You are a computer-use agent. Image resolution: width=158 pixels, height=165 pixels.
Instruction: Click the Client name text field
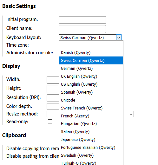[82, 29]
